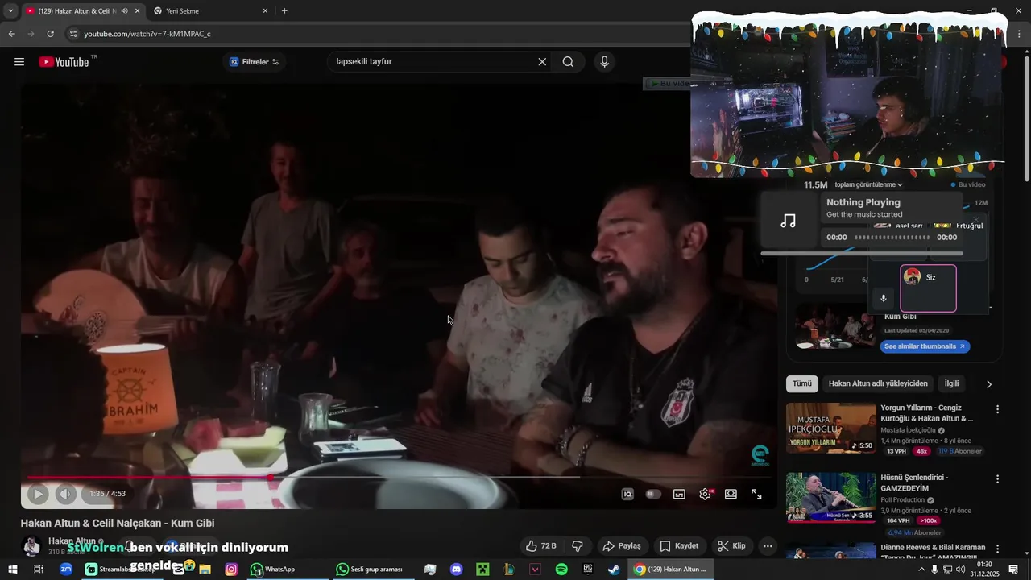Open a new browser tab
The image size is (1031, 580).
[x=284, y=11]
